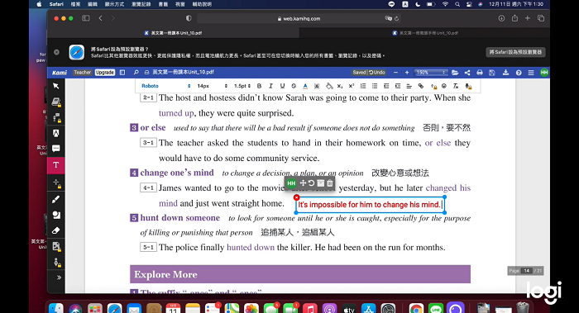The height and width of the screenshot is (313, 579).
Task: Insert a hyperlink in text box
Action: 420,86
